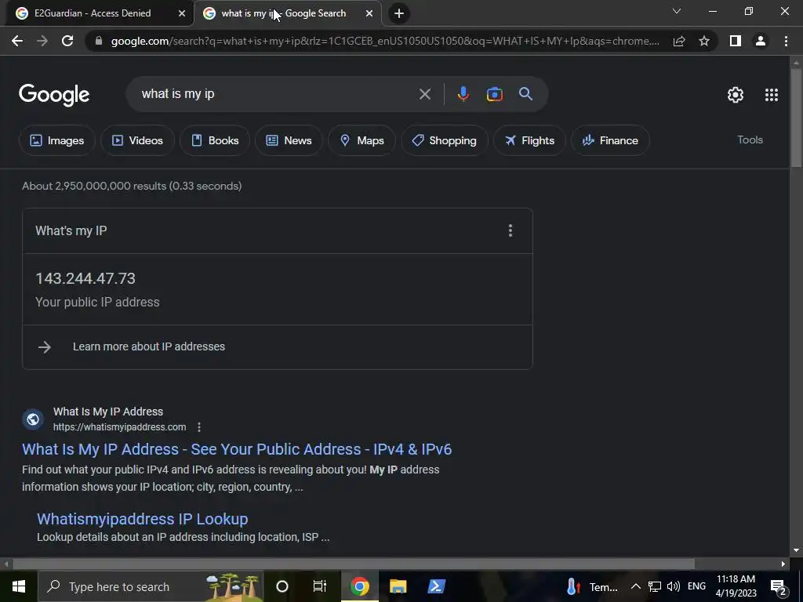
Task: Open the Windows Start menu
Action: (x=19, y=586)
